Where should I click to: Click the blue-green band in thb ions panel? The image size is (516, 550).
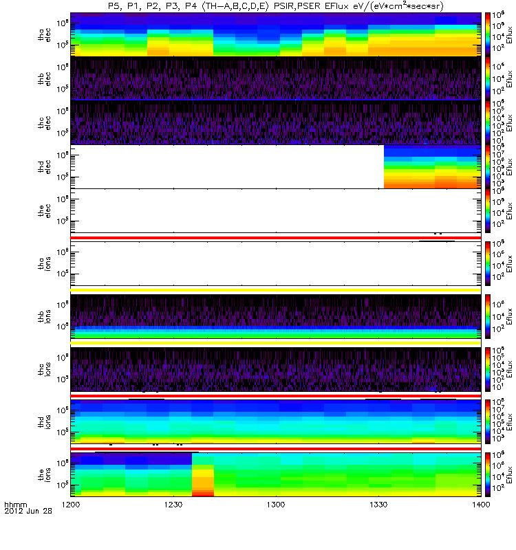(x=276, y=332)
